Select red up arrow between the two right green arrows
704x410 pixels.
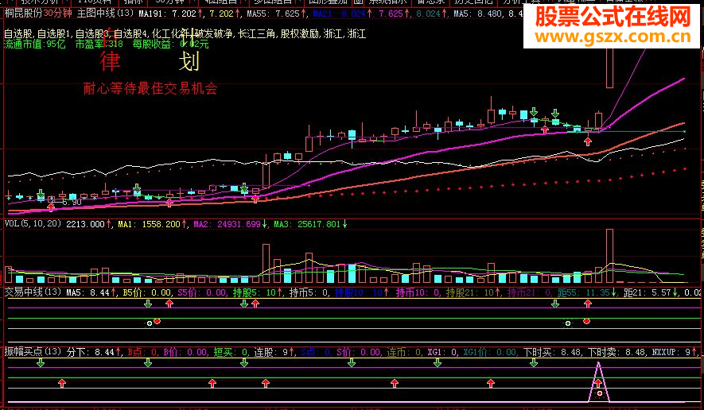click(545, 130)
